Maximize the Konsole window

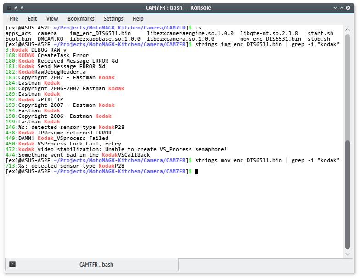342,8
